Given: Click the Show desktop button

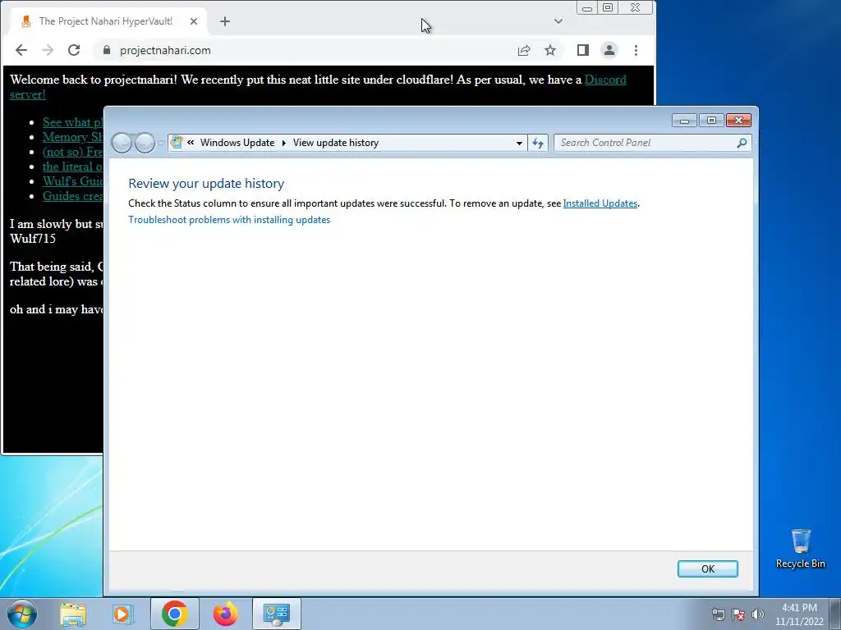Looking at the screenshot, I should tap(836, 614).
